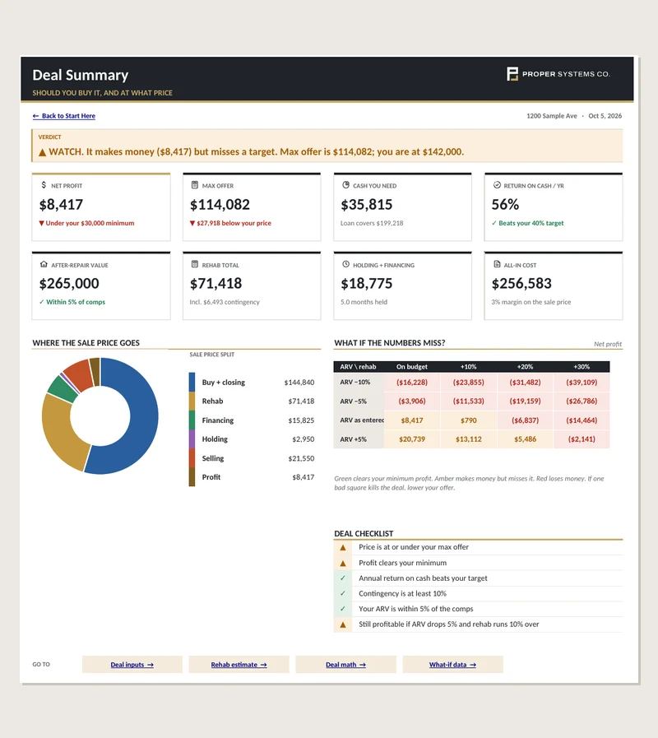This screenshot has height=738, width=658.
Task: Click the green Financing legend swatch
Action: [x=192, y=420]
